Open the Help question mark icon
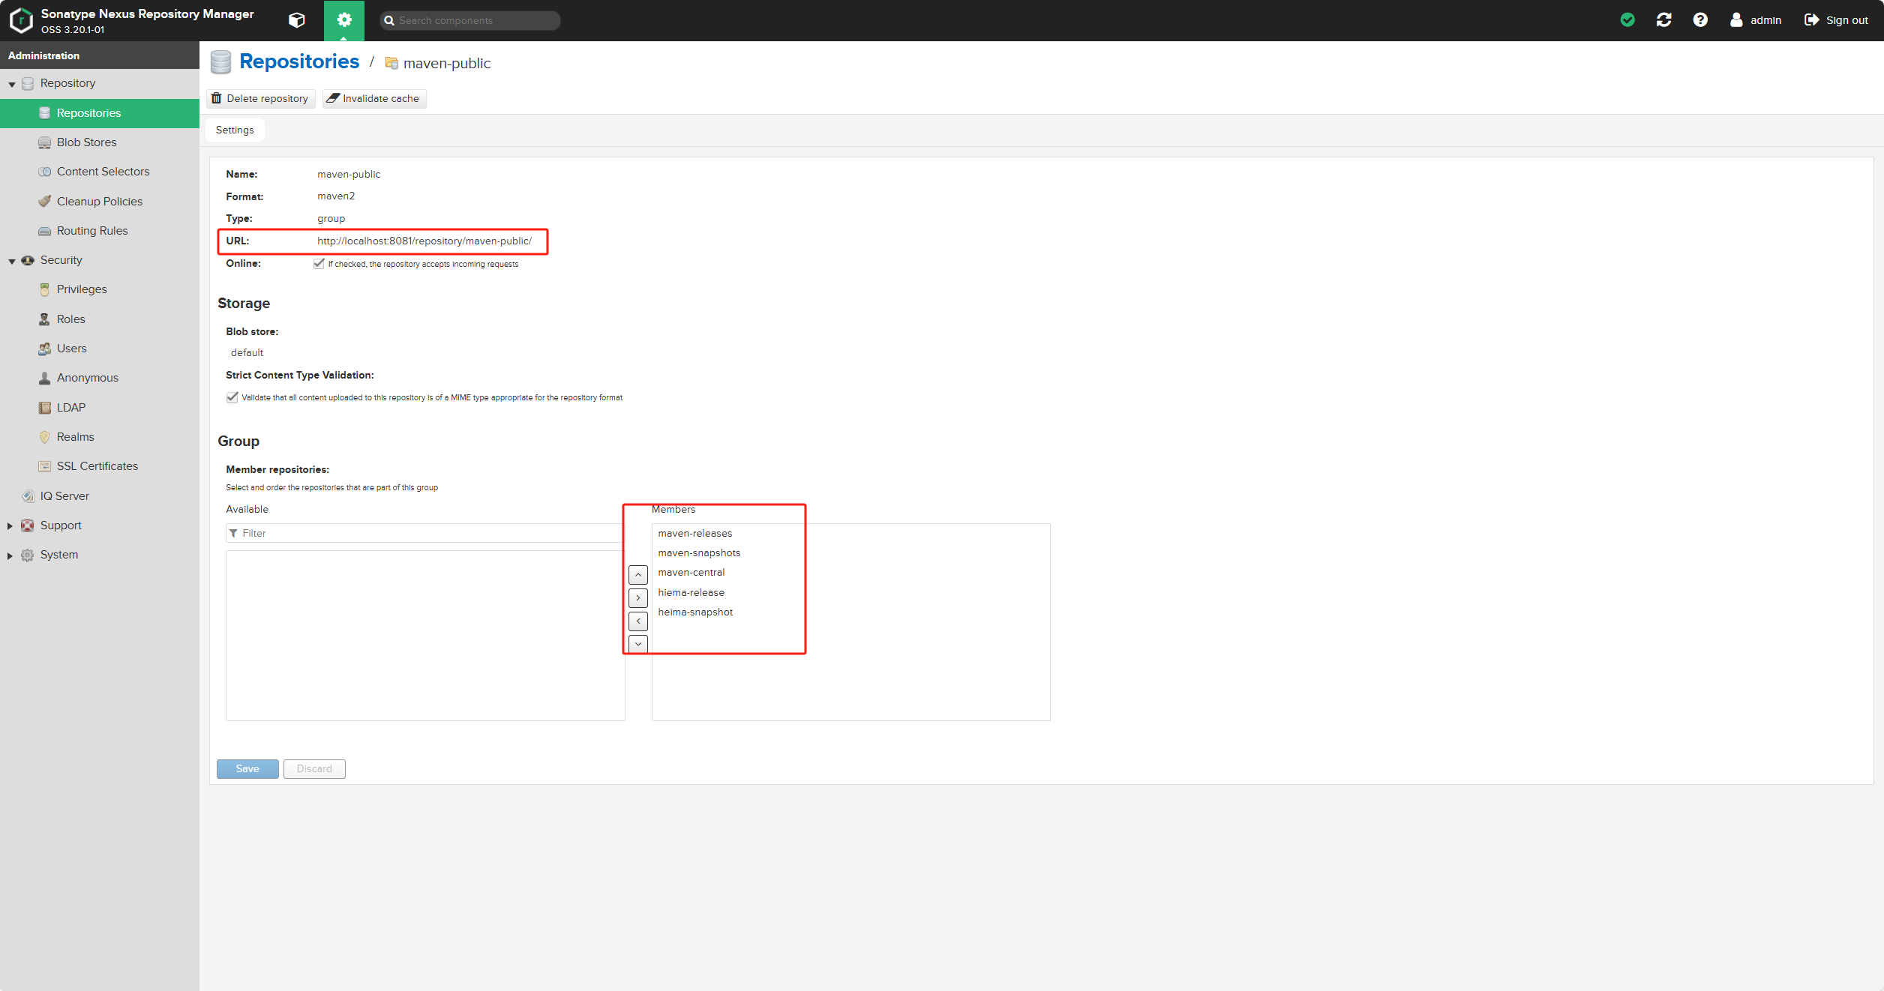1884x991 pixels. pyautogui.click(x=1700, y=20)
